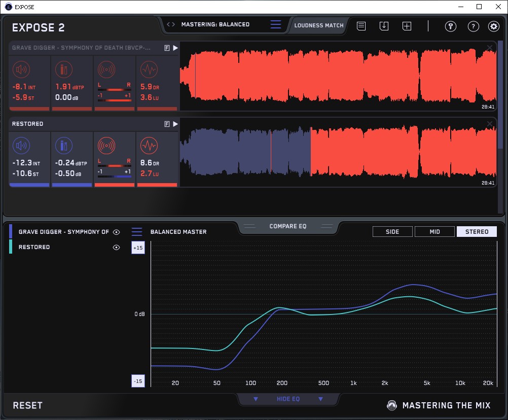
Task: Click the stereo field icon on the RESTORED track
Action: click(x=106, y=146)
